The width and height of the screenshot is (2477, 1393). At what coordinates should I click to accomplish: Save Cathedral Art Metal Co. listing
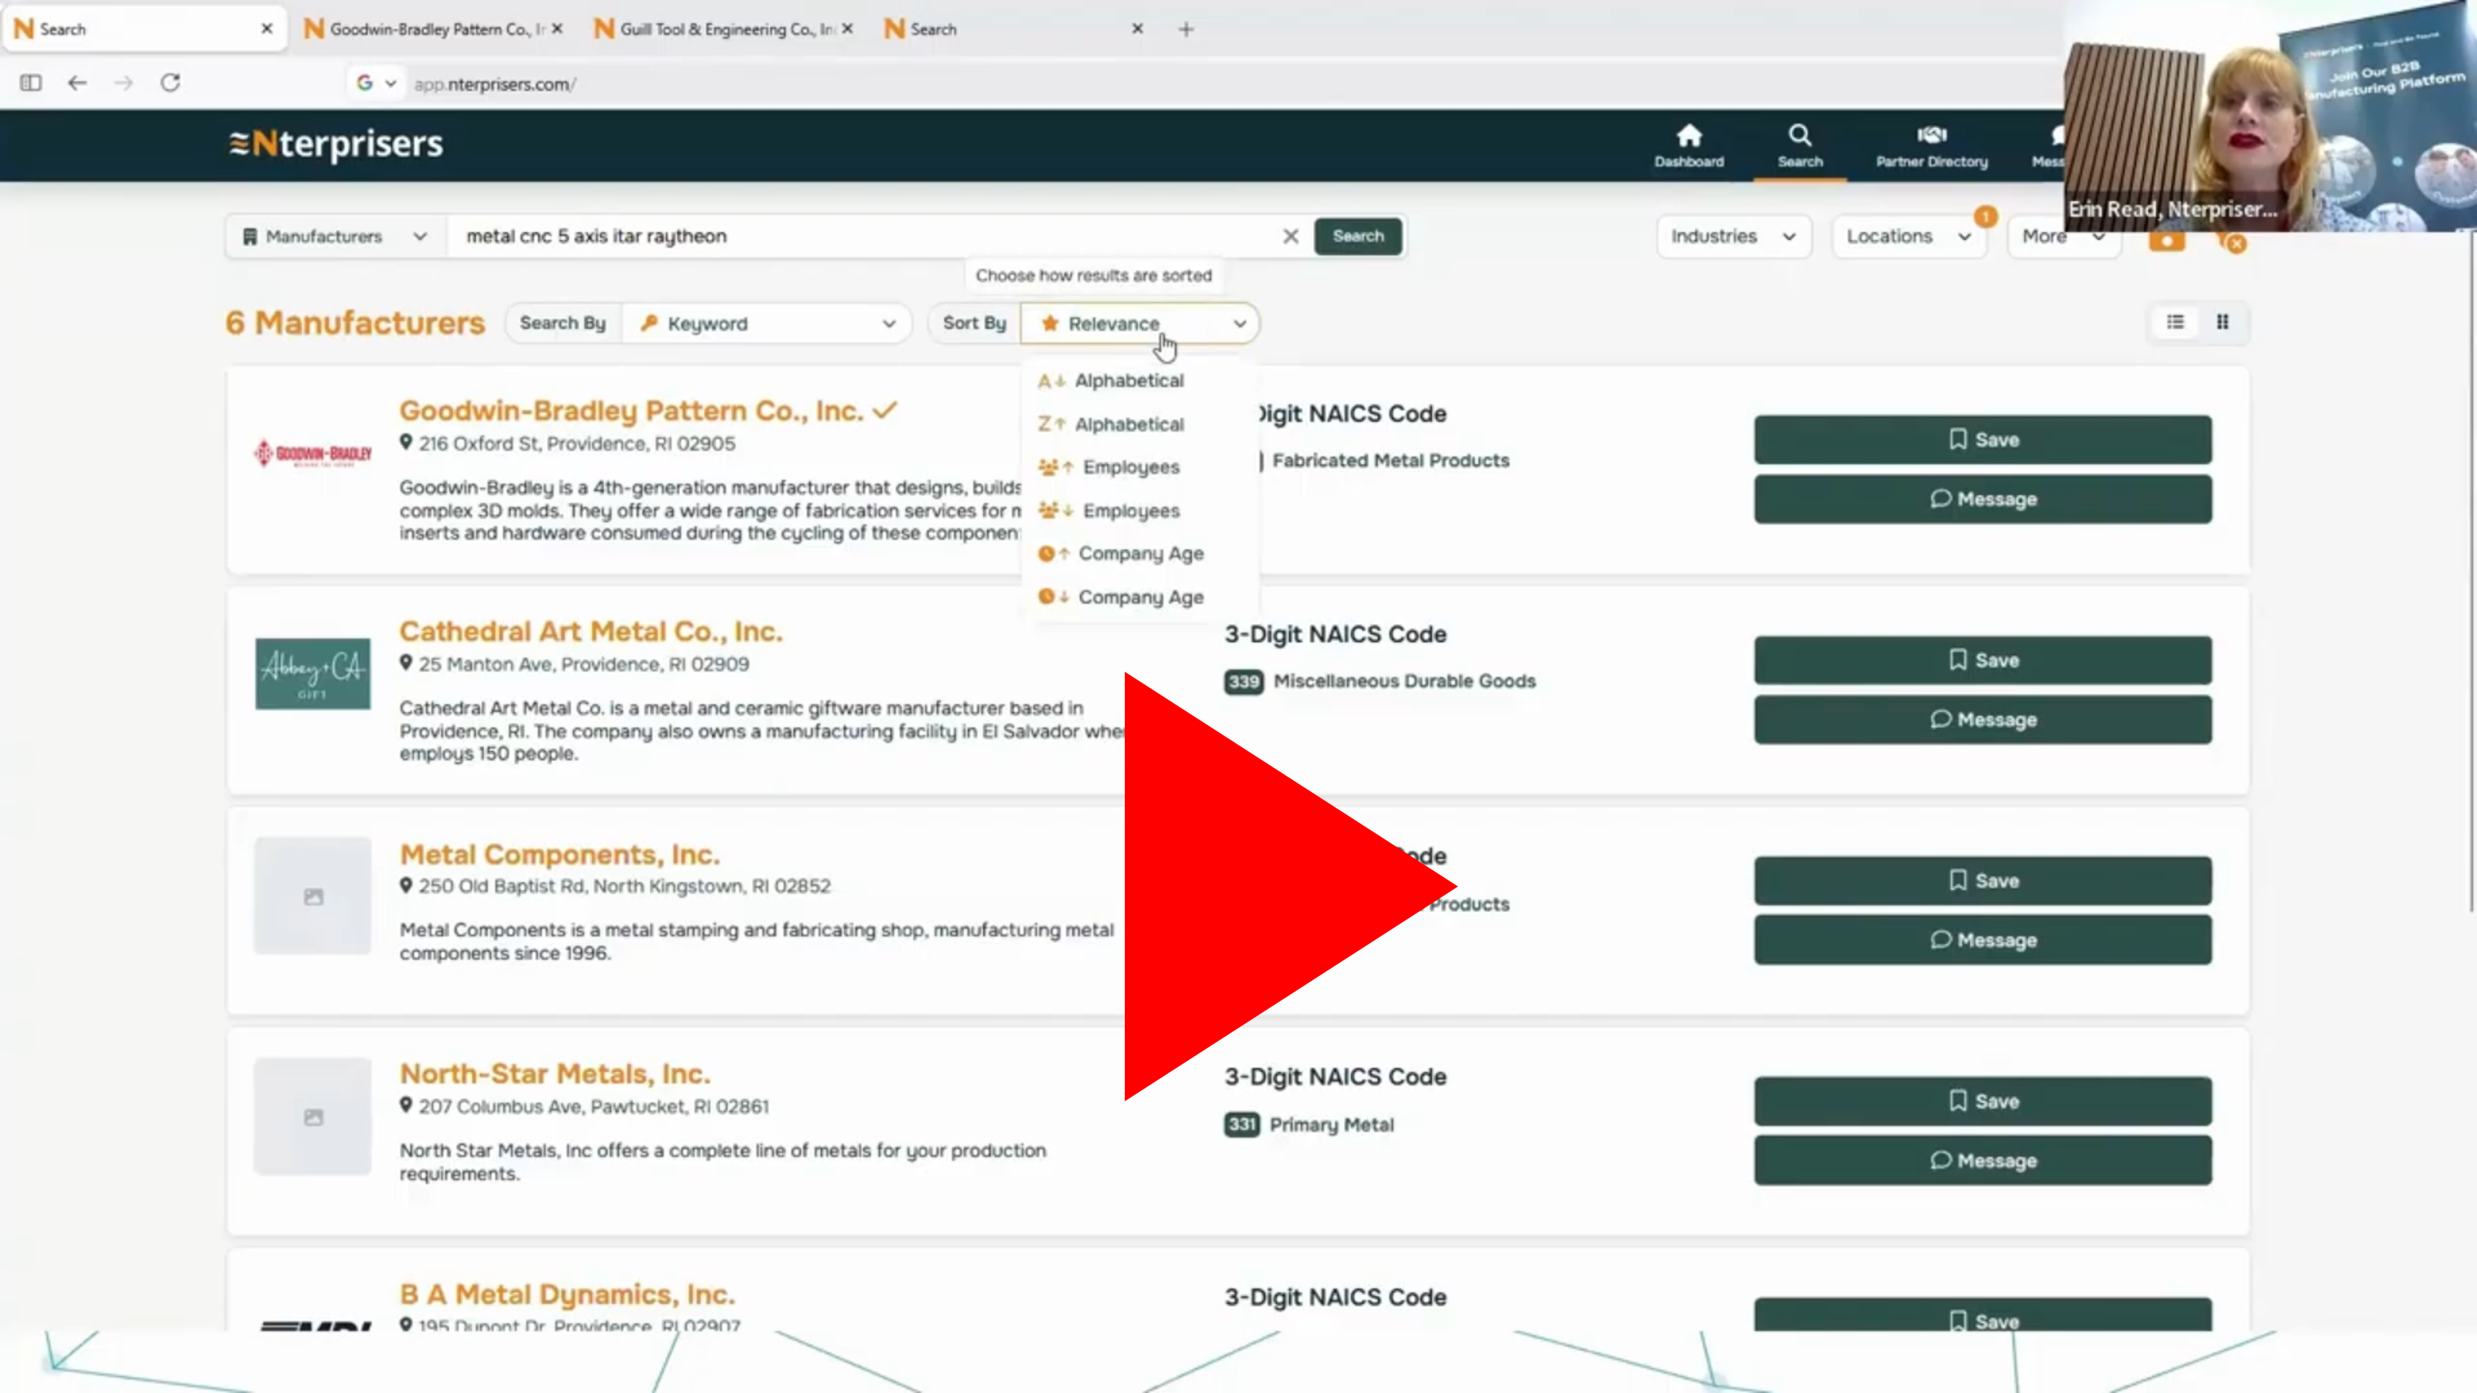pyautogui.click(x=1982, y=660)
